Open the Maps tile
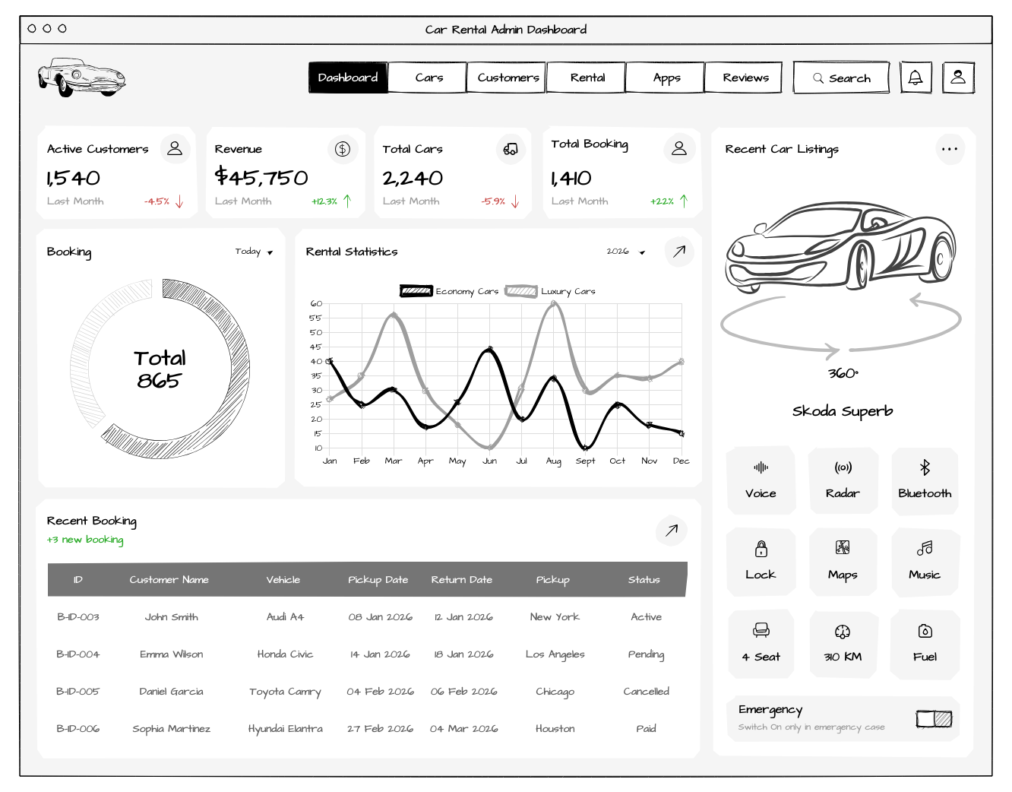Image resolution: width=1012 pixels, height=792 pixels. pyautogui.click(x=843, y=562)
